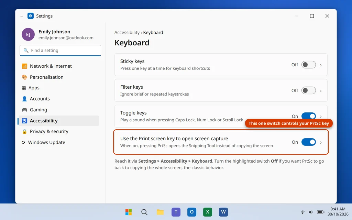Click the Keyboard page heading
The height and width of the screenshot is (220, 352).
(x=132, y=43)
